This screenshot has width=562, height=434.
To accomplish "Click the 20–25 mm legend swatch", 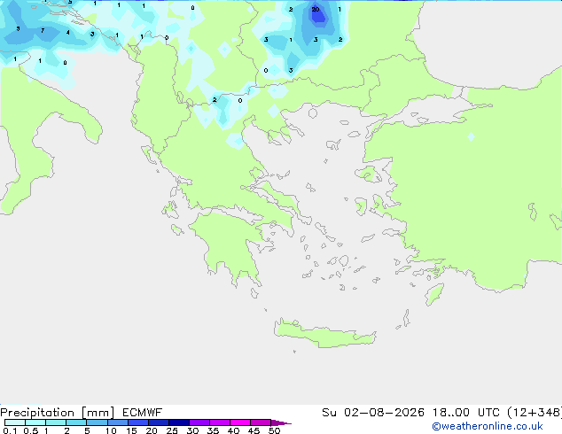I will click(159, 422).
